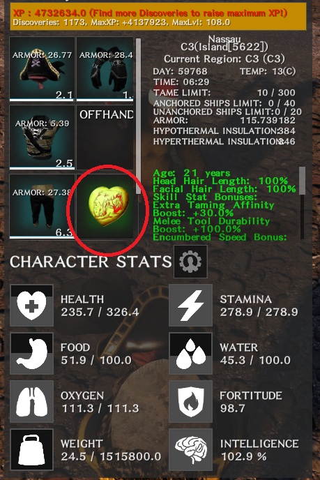Open the character settings gear button
Viewport: 320px width, 480px height.
tap(190, 262)
